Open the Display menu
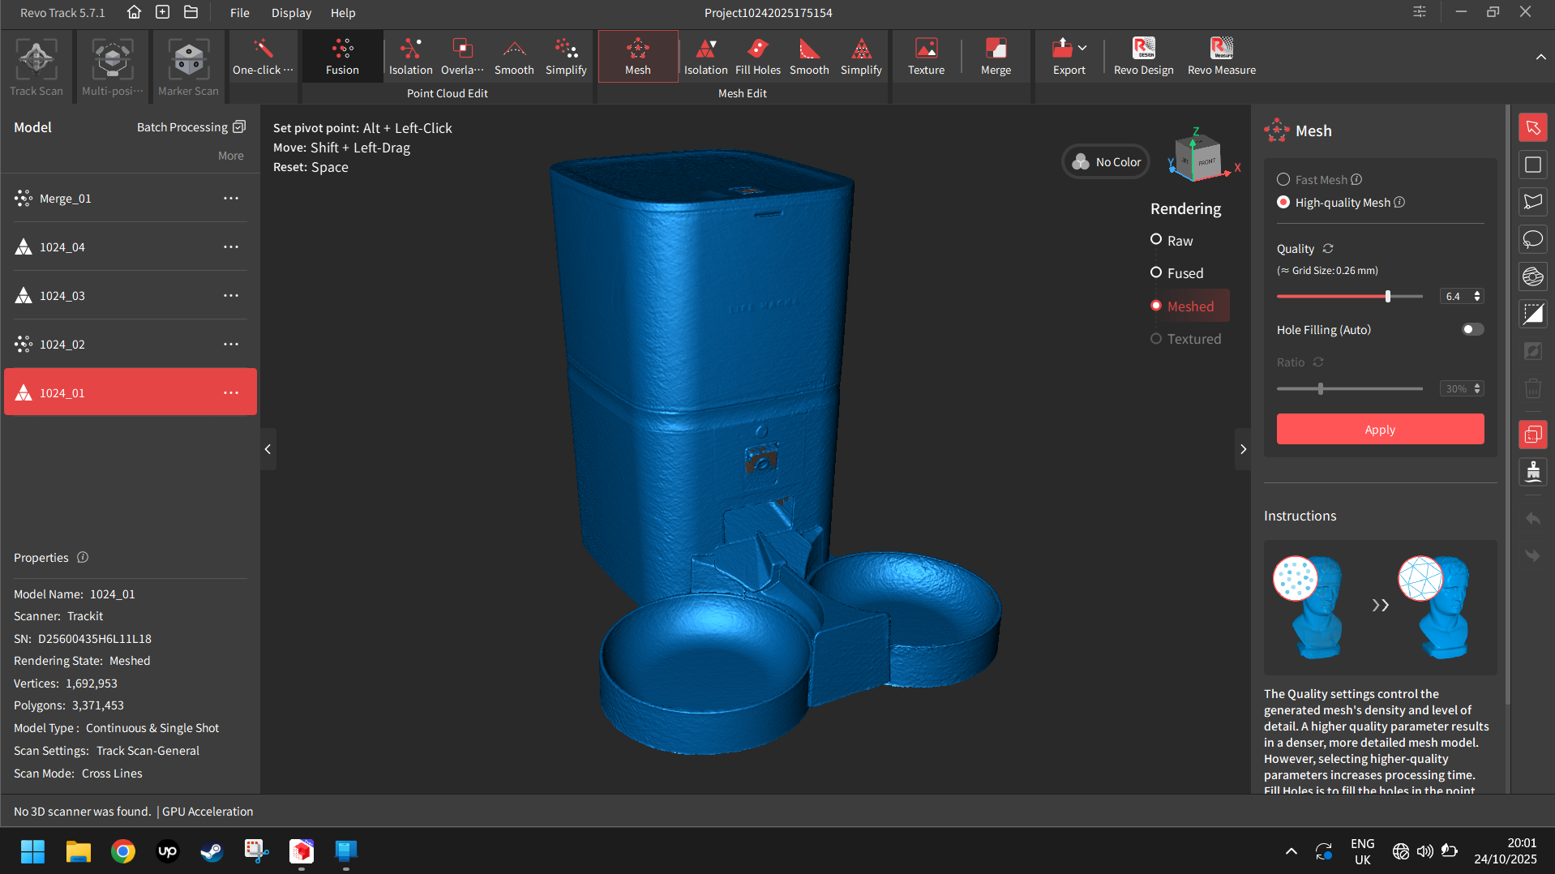The image size is (1555, 874). [x=291, y=13]
